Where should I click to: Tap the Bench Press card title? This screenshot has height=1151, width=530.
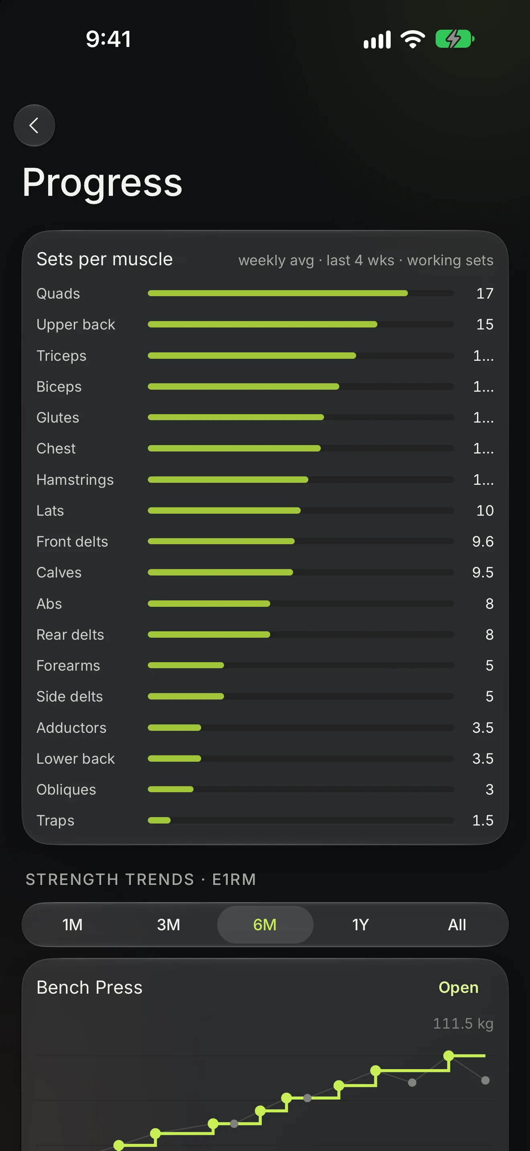(90, 988)
